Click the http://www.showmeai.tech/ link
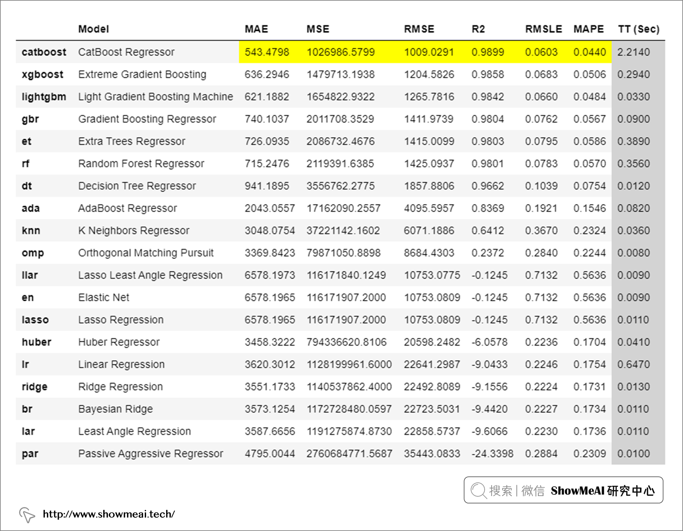 [x=109, y=514]
